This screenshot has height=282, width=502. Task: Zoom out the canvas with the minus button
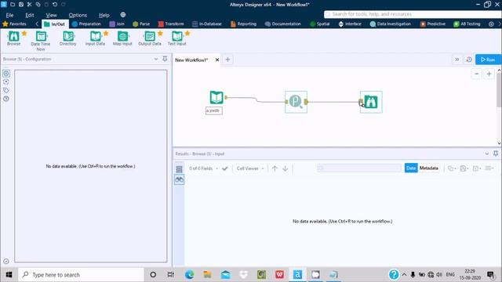pyautogui.click(x=476, y=74)
